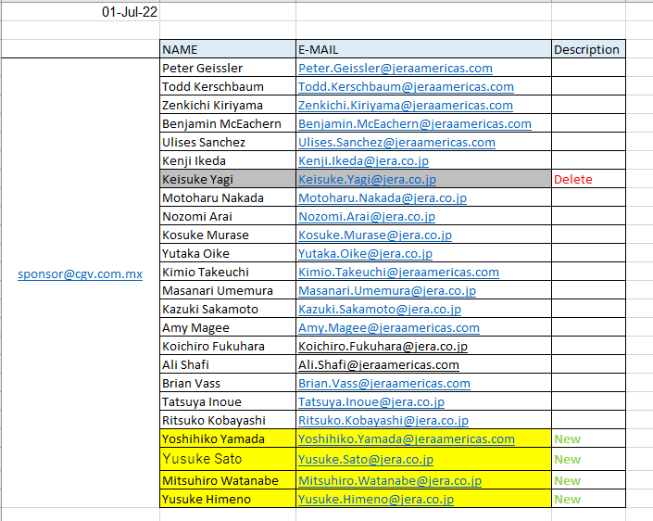Open Zenkichi.Kiriyama@jeraamericas.com link

(406, 105)
